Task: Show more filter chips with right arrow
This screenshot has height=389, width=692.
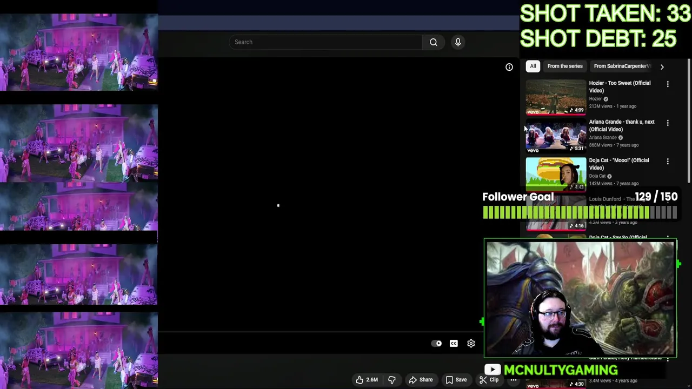Action: (x=662, y=66)
